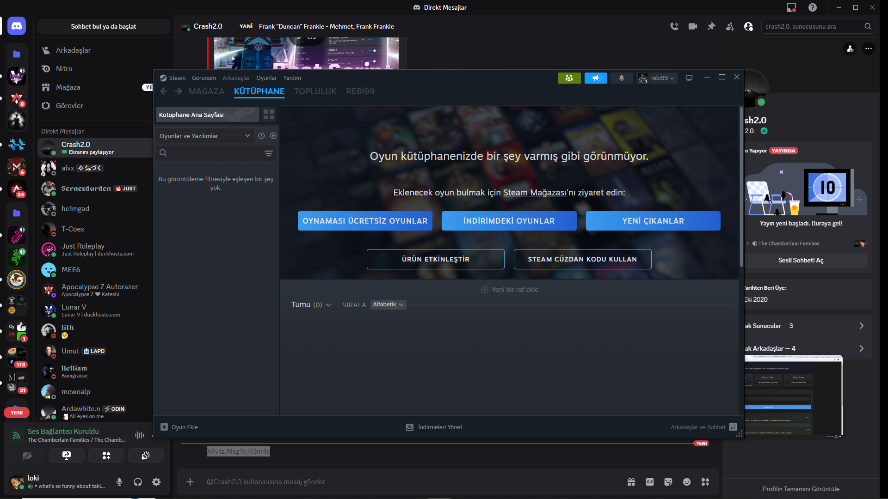Switch Steam library to collections grid view
This screenshot has width=888, height=499.
(x=269, y=115)
